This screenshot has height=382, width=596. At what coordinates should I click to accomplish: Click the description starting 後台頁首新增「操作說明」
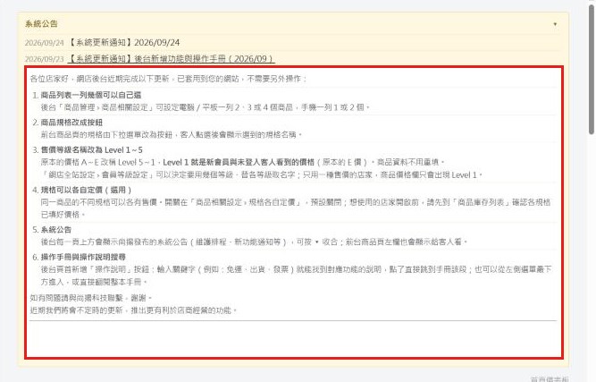(296, 276)
